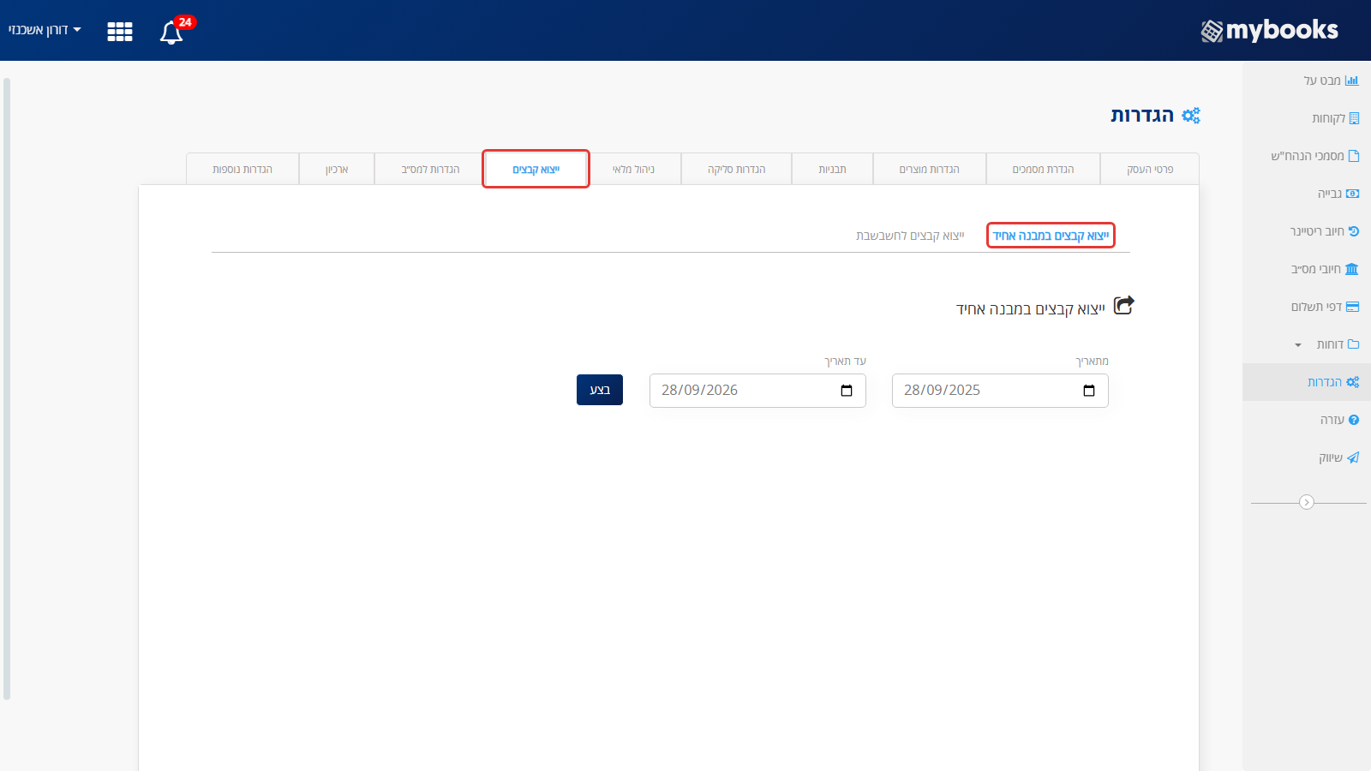Screen dimensions: 1371x771
Task: Select the תבניות tab
Action: click(832, 170)
